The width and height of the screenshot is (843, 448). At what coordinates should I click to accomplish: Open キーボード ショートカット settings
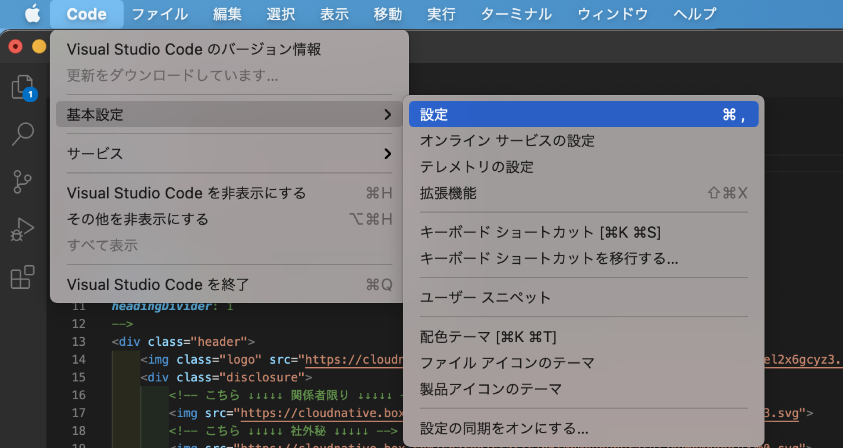(540, 233)
